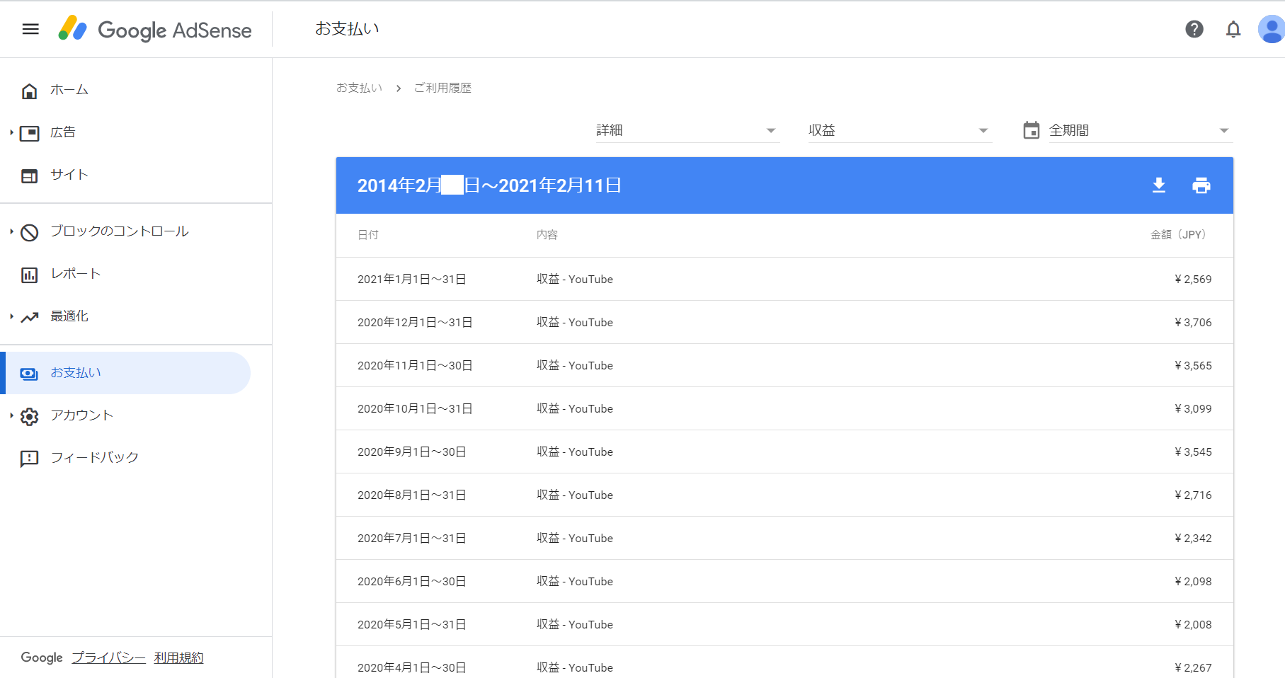Screen dimensions: 1285x678
Task: Expand the 広告 submenu arrow
Action: 11,132
